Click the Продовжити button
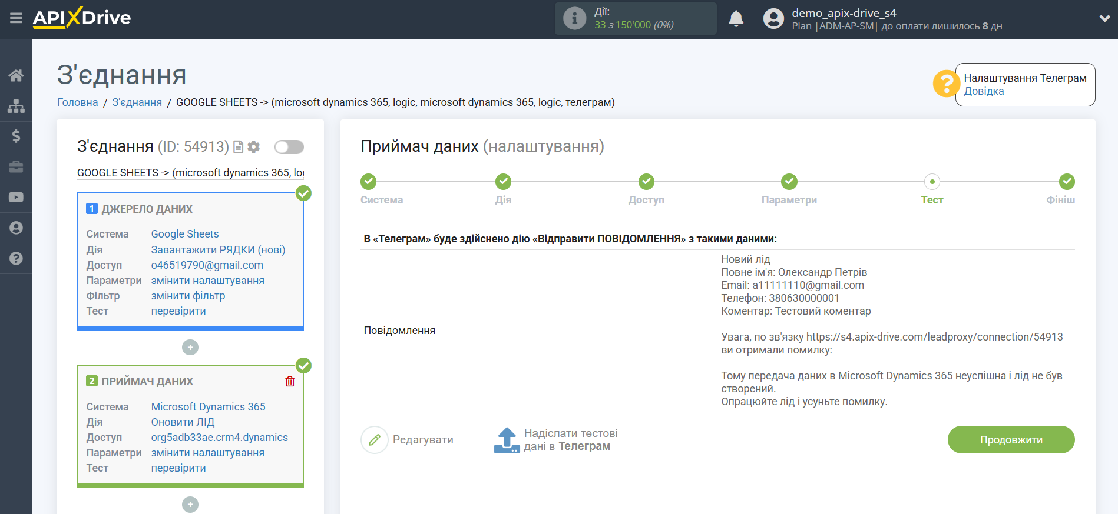 (1011, 440)
